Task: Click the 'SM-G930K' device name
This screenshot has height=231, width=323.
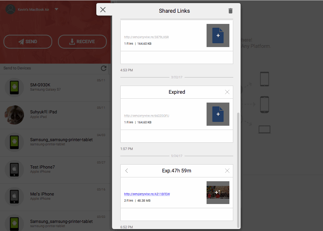Action: pos(40,85)
